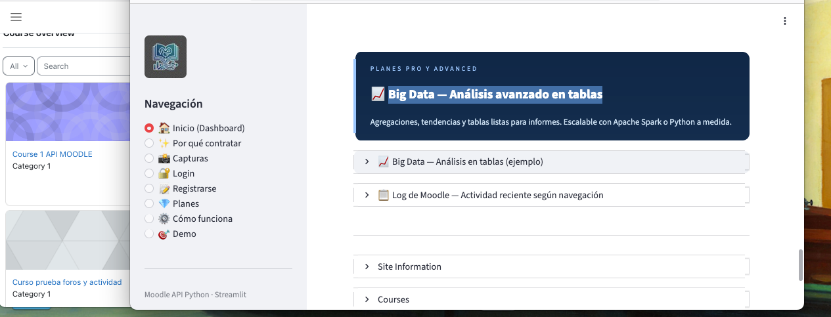Open Curso prueba foros y actividad link
831x317 pixels.
67,282
